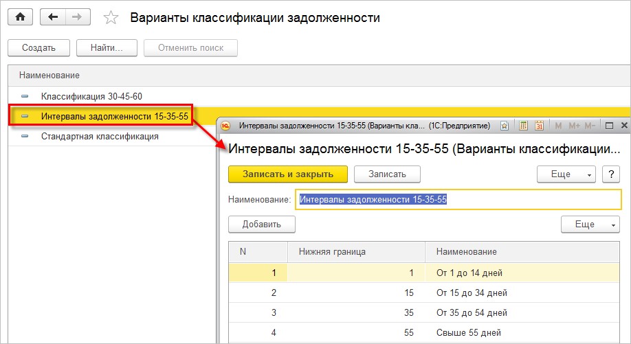Click the 1C logo in dialog title
Image resolution: width=631 pixels, height=344 pixels.
(x=226, y=126)
